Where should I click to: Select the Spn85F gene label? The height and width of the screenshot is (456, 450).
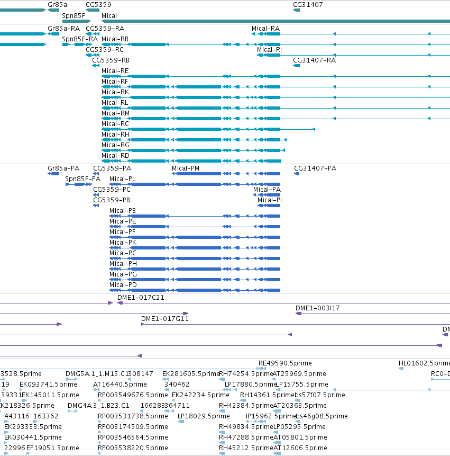click(74, 16)
